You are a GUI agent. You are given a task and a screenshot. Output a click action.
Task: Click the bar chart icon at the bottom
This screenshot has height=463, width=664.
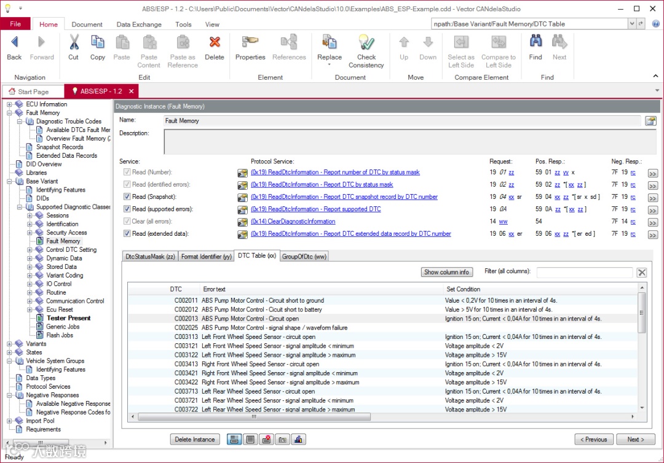(x=298, y=440)
